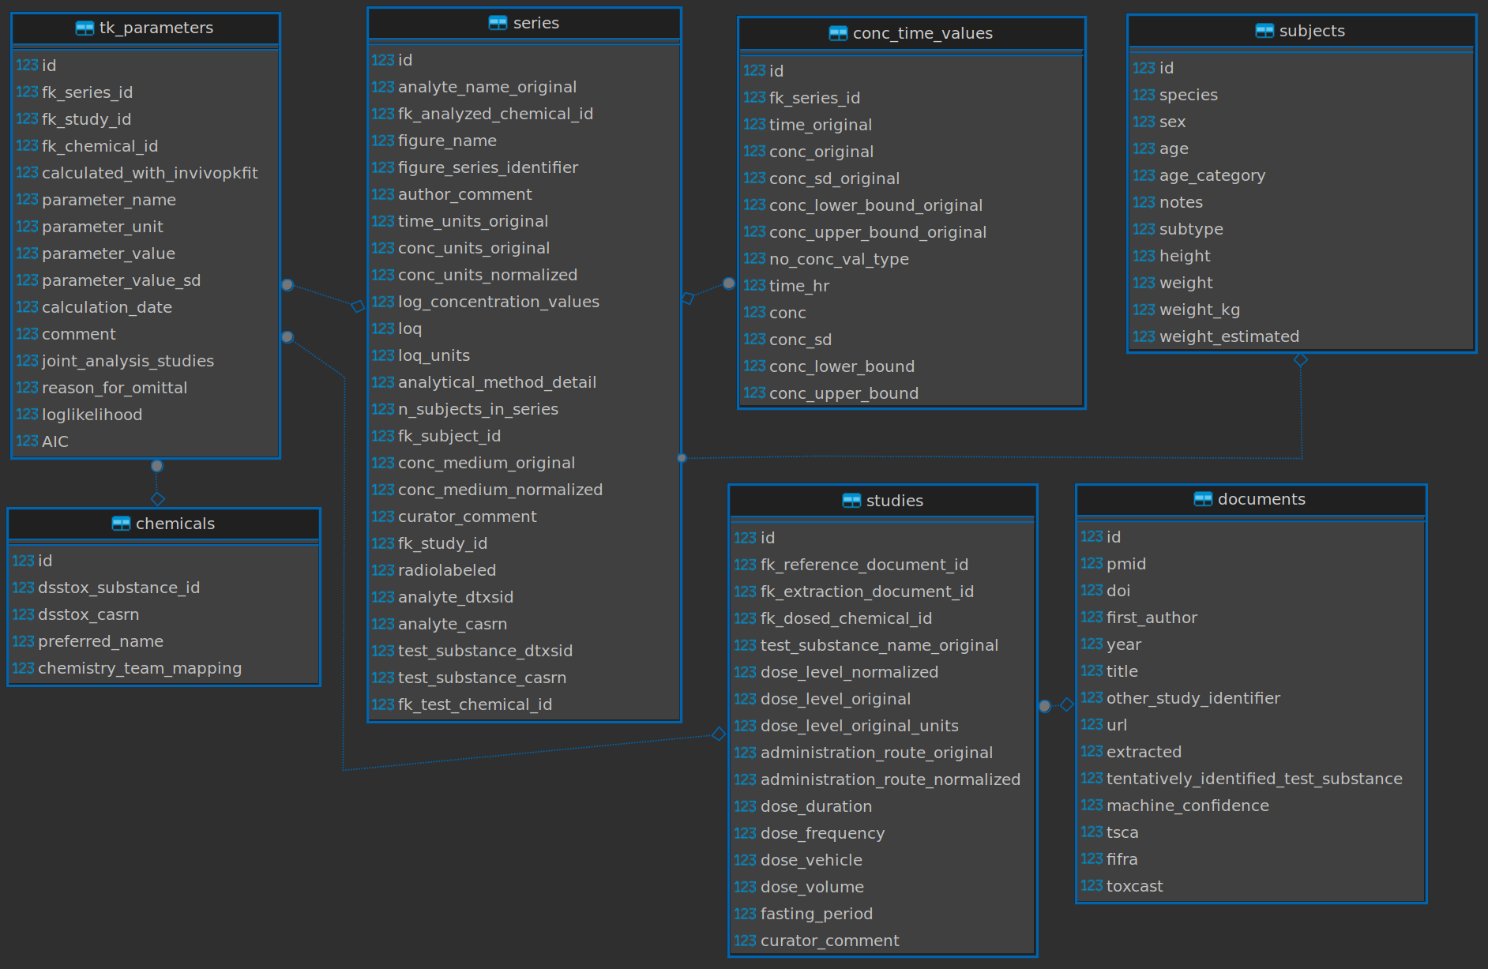Click the numeric icon beside species
This screenshot has width=1488, height=969.
[1144, 95]
